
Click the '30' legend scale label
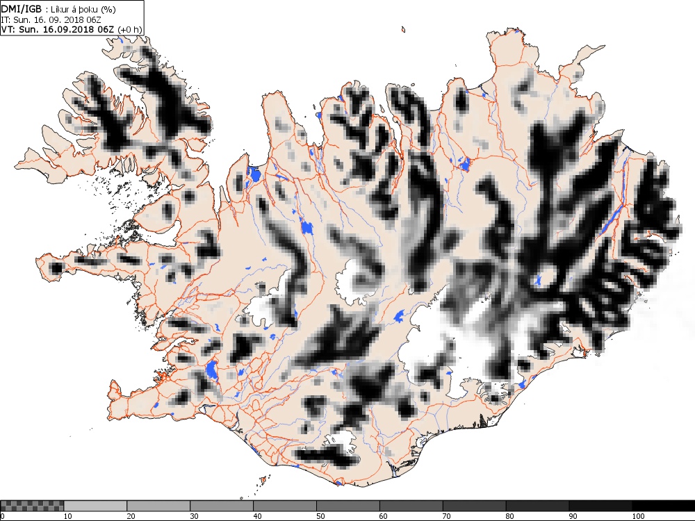point(194,516)
